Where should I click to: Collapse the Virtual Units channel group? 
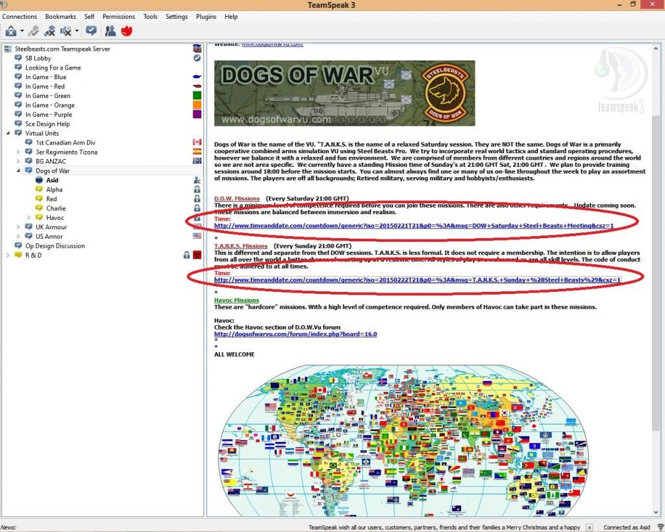8,133
